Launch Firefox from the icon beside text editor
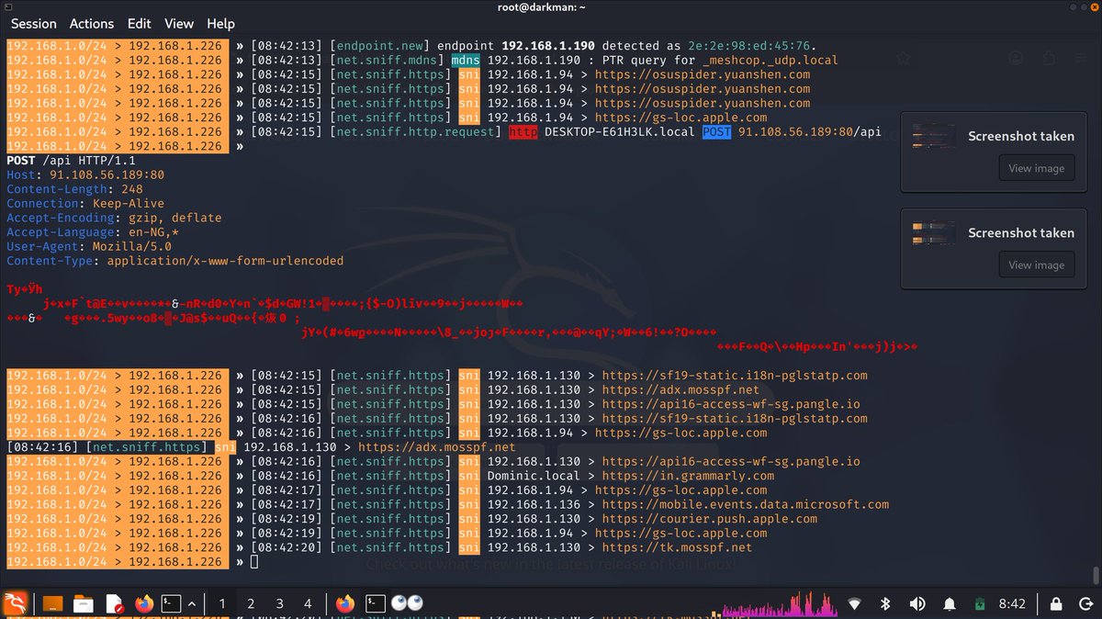1102x619 pixels. point(144,603)
